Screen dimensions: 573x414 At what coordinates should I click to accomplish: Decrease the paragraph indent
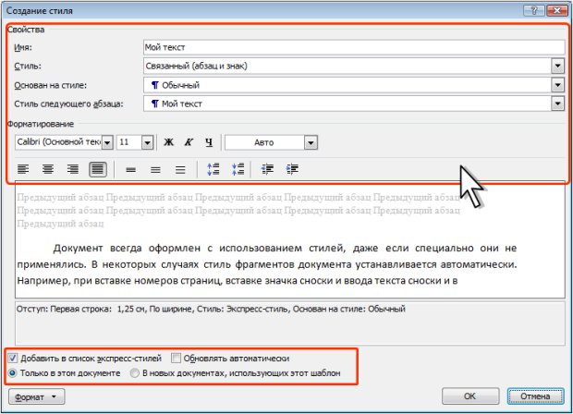269,169
